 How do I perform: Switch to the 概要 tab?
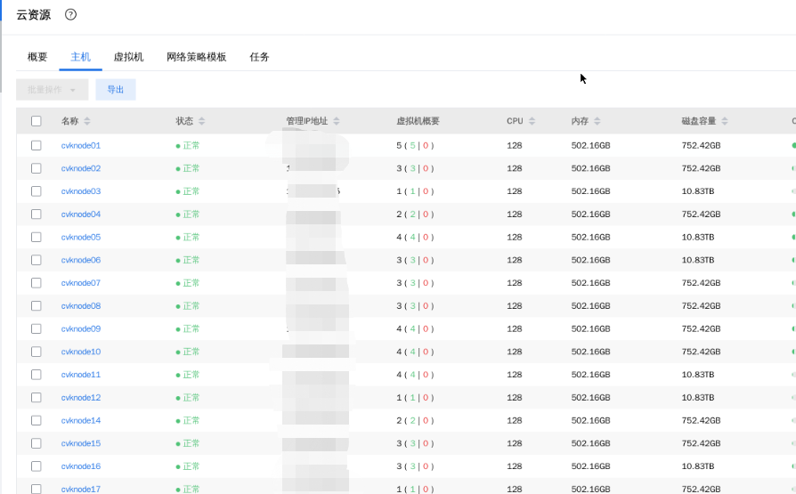point(37,57)
